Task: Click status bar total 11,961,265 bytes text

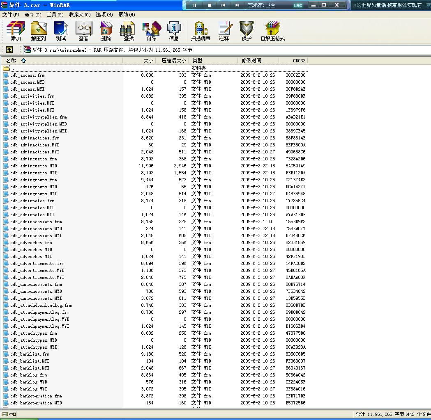Action: [x=393, y=414]
